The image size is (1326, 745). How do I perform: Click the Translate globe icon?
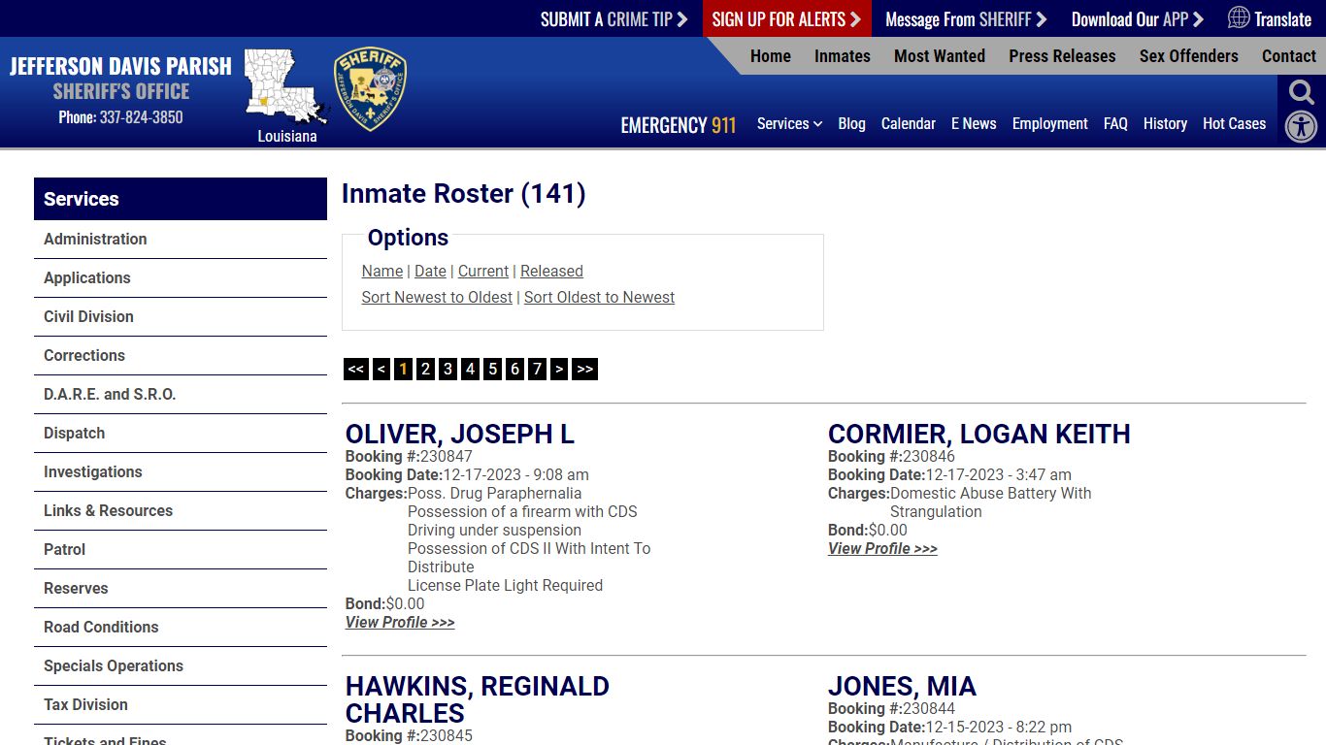[x=1239, y=17]
